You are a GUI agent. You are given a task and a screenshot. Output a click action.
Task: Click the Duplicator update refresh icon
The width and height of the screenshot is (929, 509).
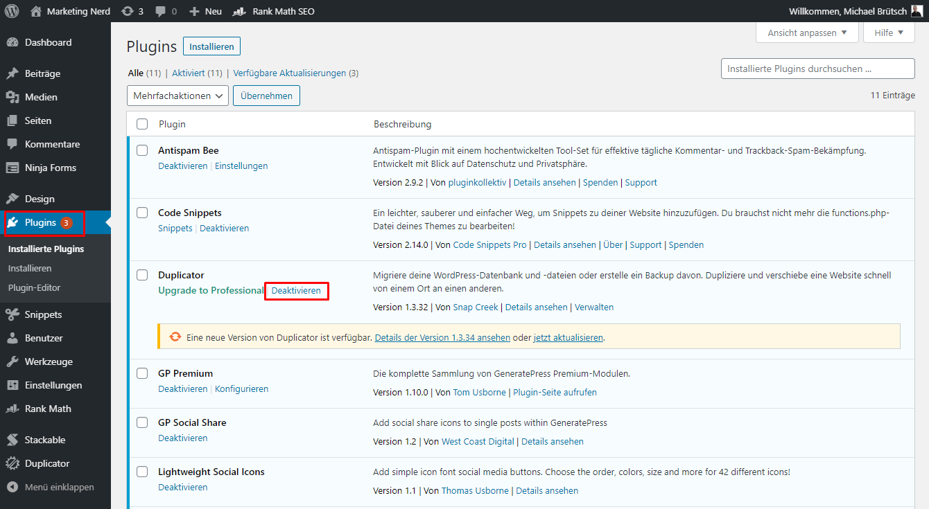click(x=175, y=337)
